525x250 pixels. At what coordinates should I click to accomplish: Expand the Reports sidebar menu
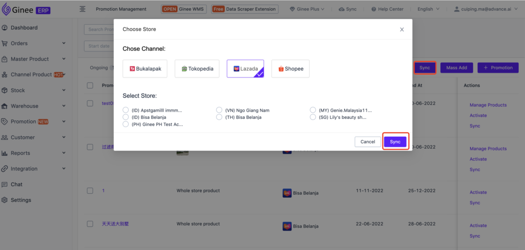[64, 153]
